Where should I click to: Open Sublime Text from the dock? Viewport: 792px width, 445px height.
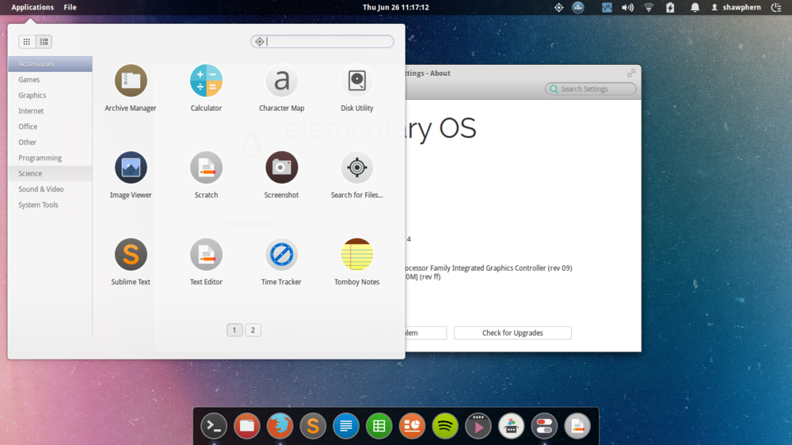point(313,426)
